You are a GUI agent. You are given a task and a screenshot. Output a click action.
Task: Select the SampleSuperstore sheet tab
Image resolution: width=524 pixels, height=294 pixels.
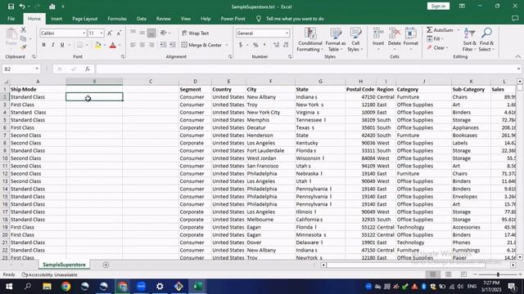pyautogui.click(x=64, y=265)
